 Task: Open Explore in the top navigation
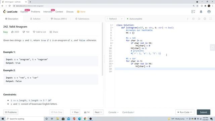tap(24, 12)
